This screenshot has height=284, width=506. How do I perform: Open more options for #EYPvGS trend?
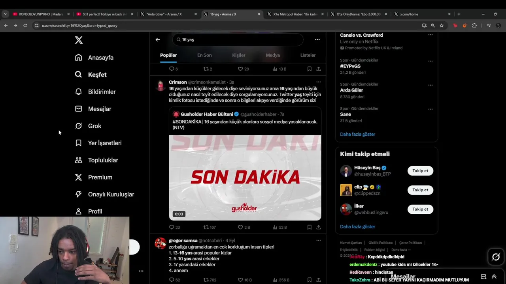[430, 61]
